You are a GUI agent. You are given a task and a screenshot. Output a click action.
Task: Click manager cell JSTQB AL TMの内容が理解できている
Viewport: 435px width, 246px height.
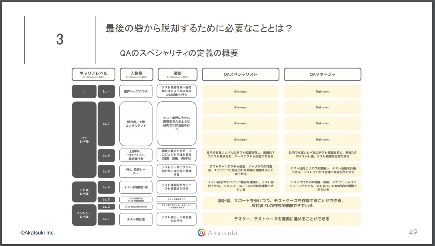pyautogui.click(x=323, y=186)
